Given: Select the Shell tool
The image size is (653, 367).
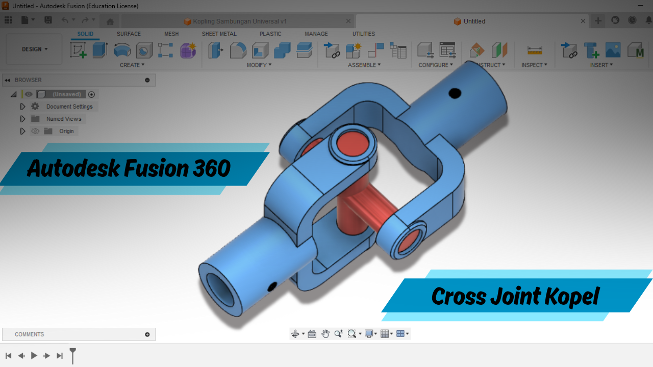Looking at the screenshot, I should (x=260, y=50).
